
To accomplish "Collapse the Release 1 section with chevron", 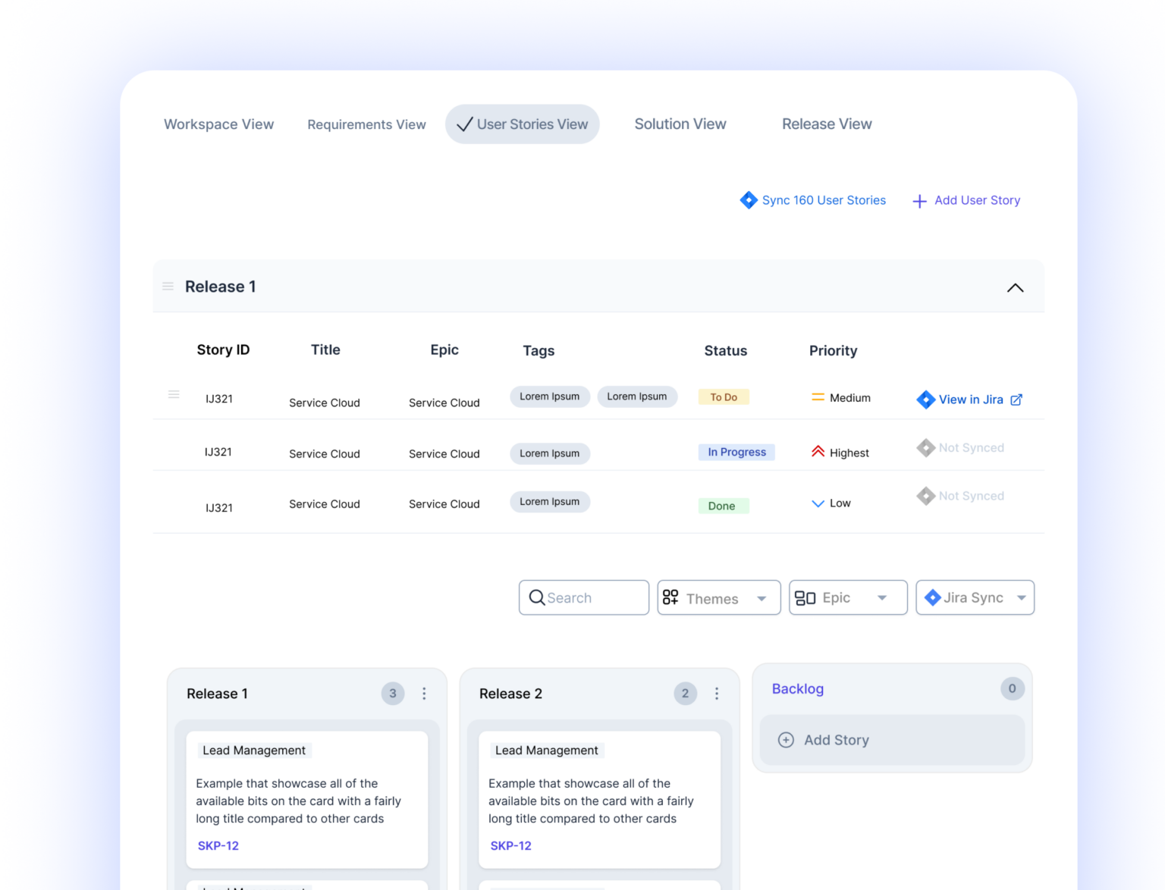I will (x=1015, y=287).
